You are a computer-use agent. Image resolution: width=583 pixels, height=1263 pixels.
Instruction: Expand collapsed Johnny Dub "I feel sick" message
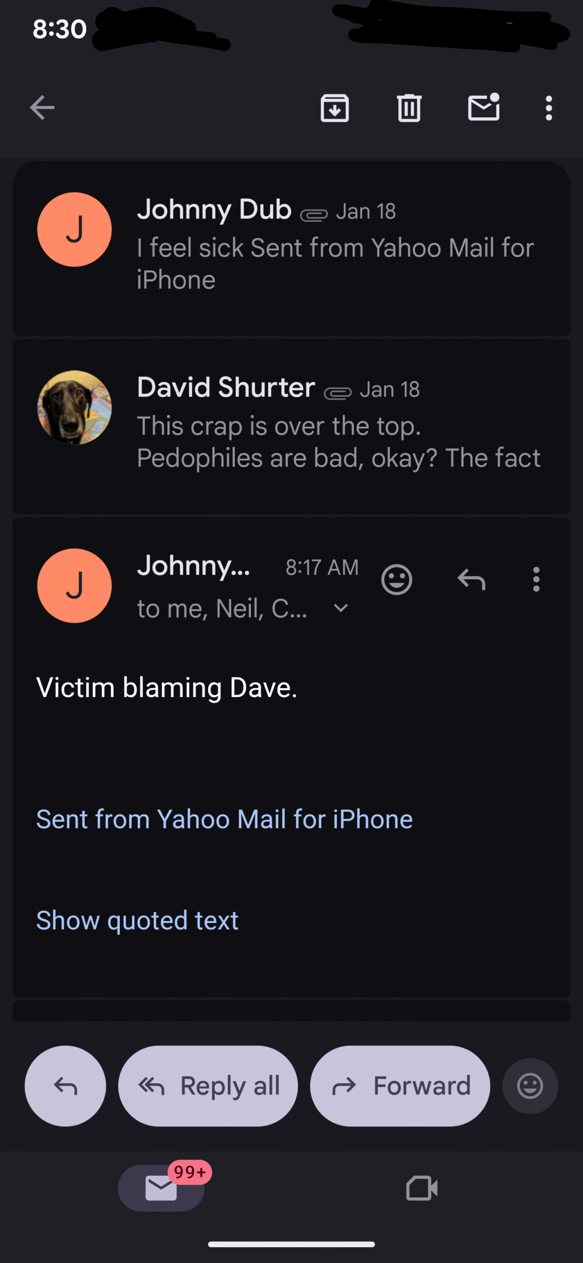[x=335, y=247]
